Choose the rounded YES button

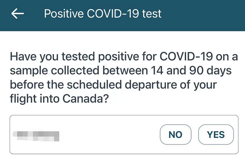(216, 134)
